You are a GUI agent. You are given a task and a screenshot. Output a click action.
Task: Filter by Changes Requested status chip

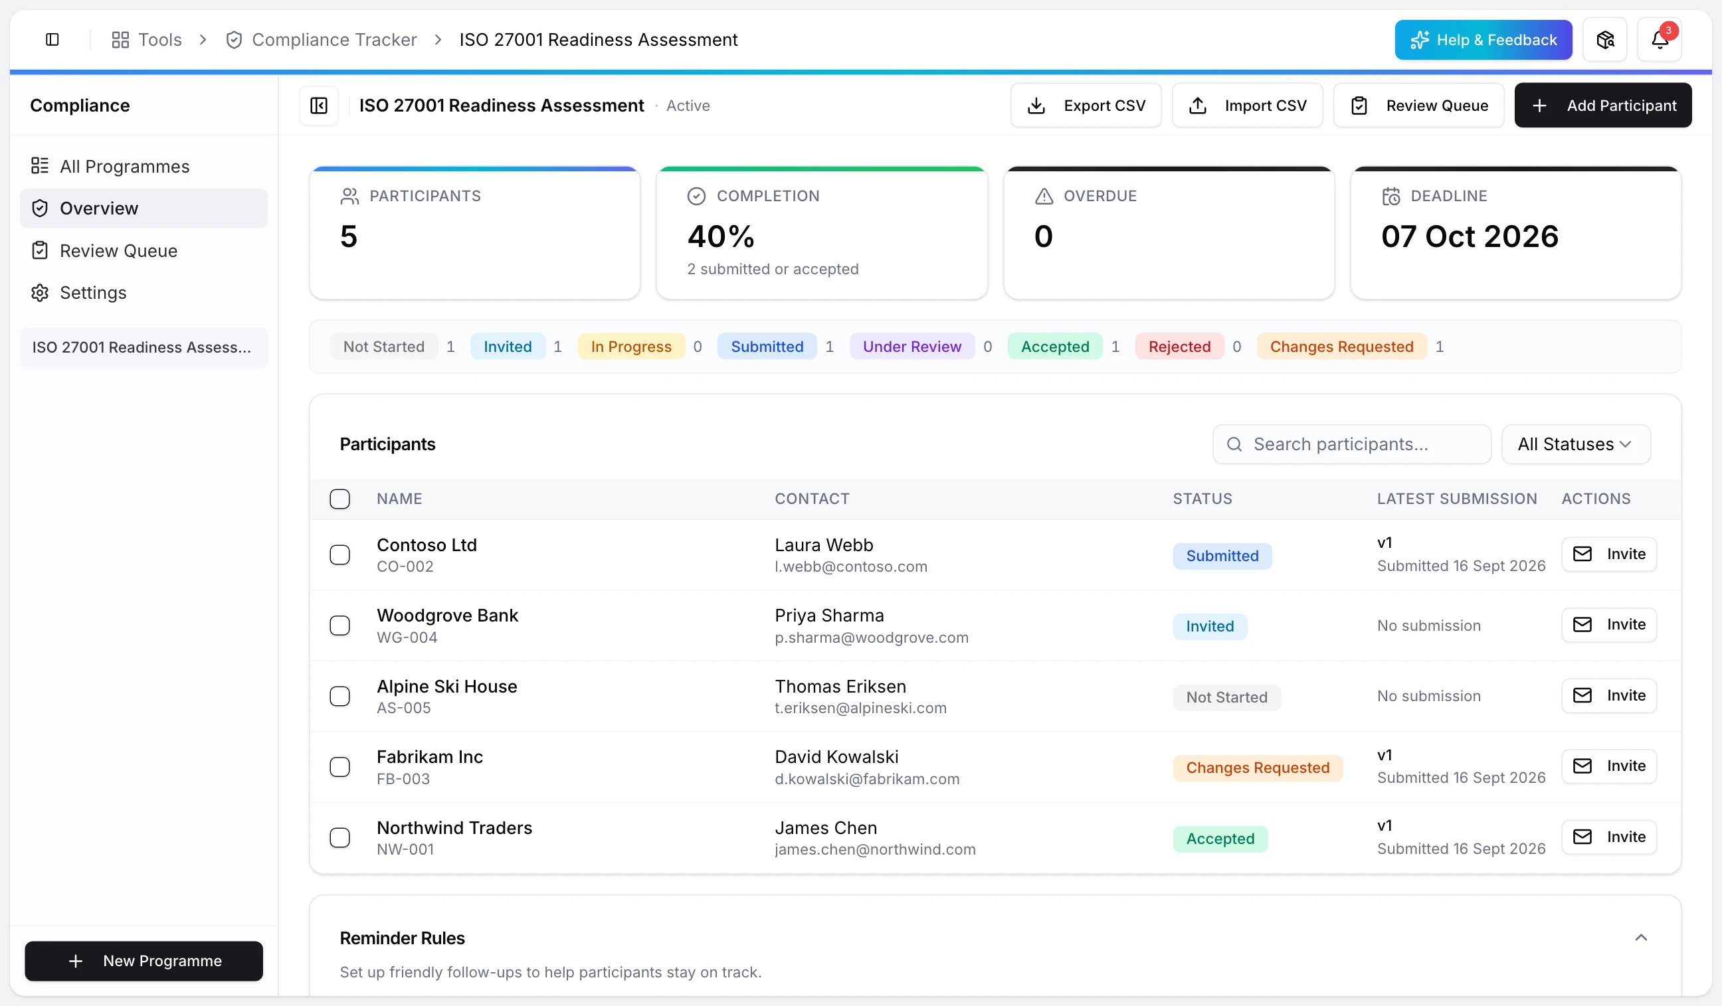1341,346
